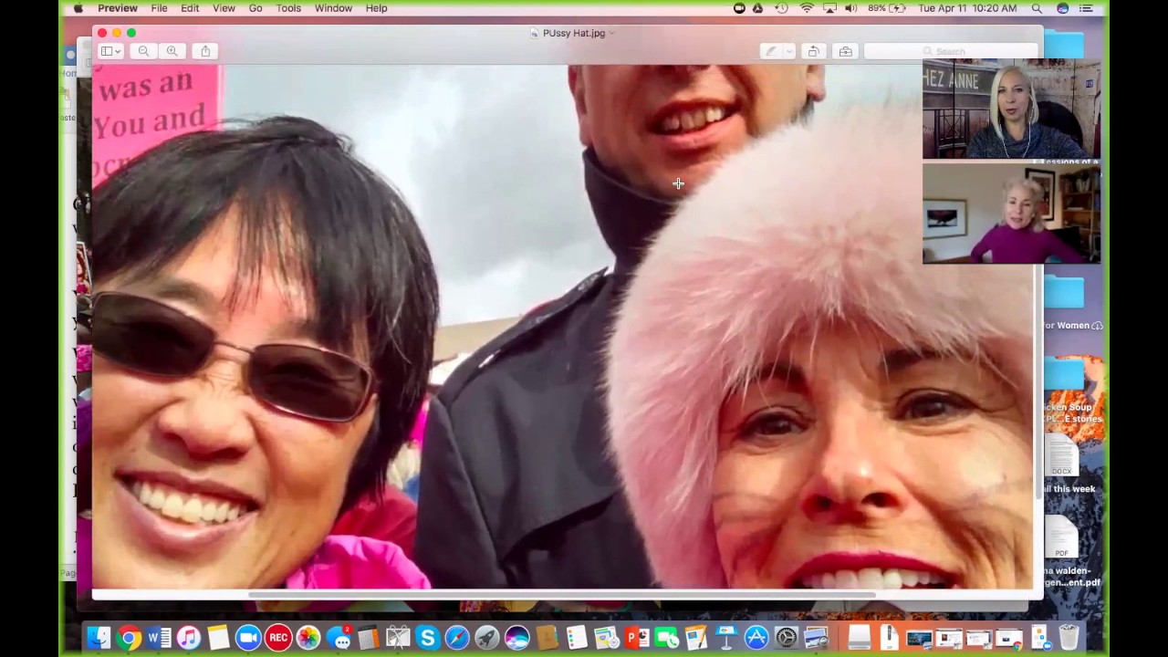Open the sidebar view menu button

click(x=110, y=51)
